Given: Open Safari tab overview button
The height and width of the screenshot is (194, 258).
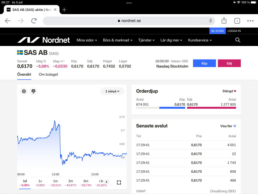Looking at the screenshot, I should pos(237,21).
